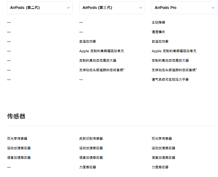Open the AirPods (第三代) model dropdown

pos(112,8)
